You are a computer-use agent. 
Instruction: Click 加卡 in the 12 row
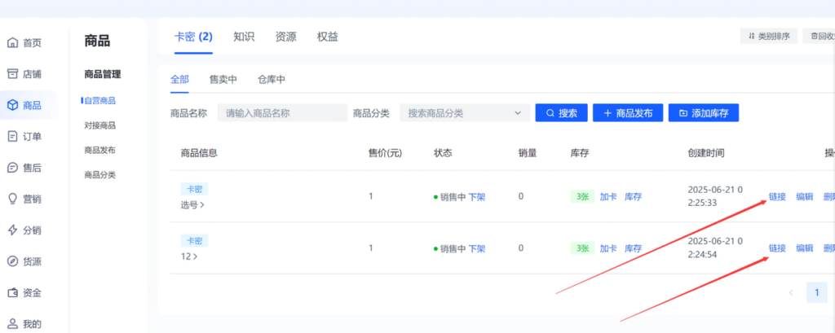[x=608, y=248]
